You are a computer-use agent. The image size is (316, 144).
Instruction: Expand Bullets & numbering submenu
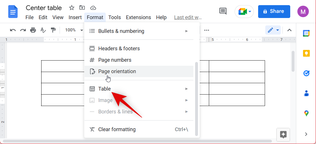pyautogui.click(x=139, y=31)
